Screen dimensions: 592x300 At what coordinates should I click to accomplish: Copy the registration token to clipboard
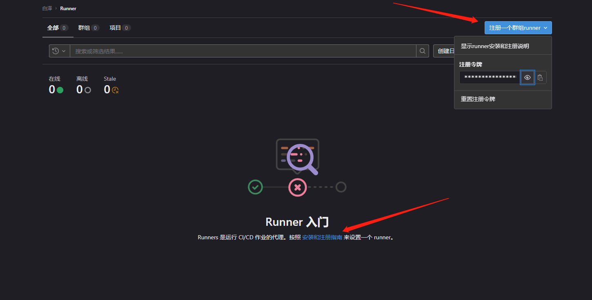pyautogui.click(x=541, y=77)
